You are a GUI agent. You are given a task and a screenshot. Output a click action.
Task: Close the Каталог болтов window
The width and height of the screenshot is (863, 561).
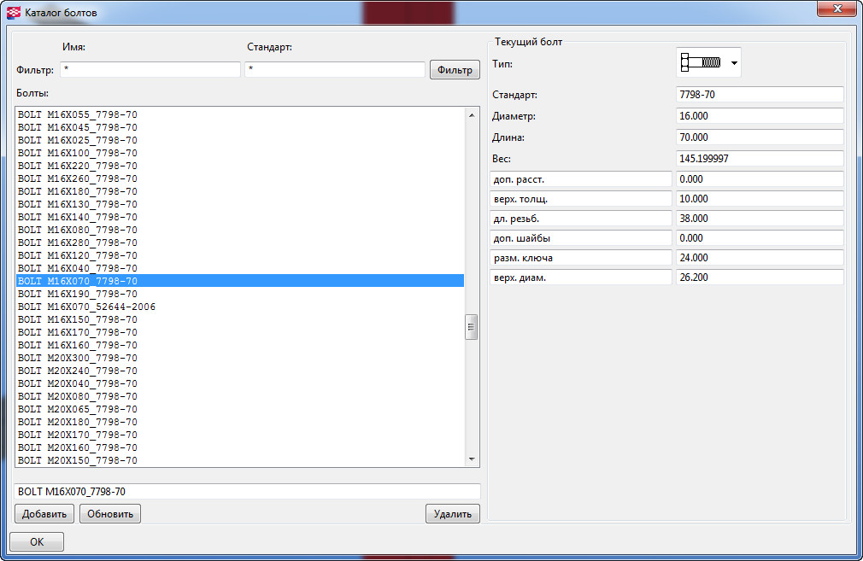[x=837, y=9]
